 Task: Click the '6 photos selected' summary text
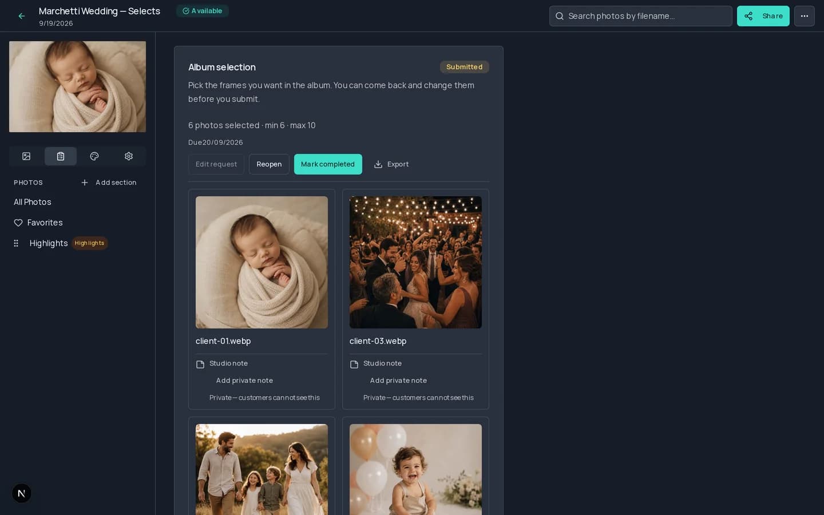(224, 125)
